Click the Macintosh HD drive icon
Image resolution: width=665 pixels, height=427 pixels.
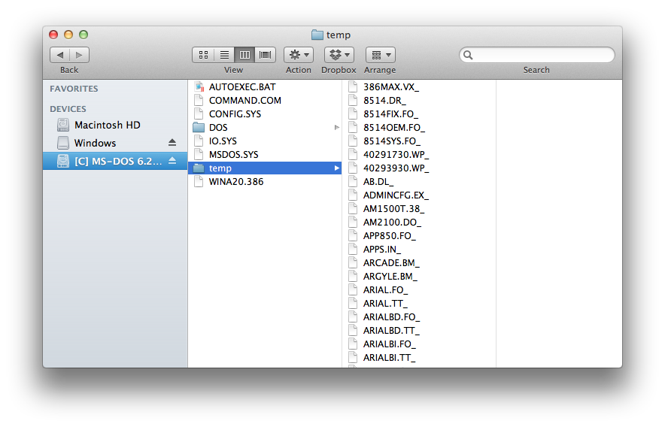point(63,125)
